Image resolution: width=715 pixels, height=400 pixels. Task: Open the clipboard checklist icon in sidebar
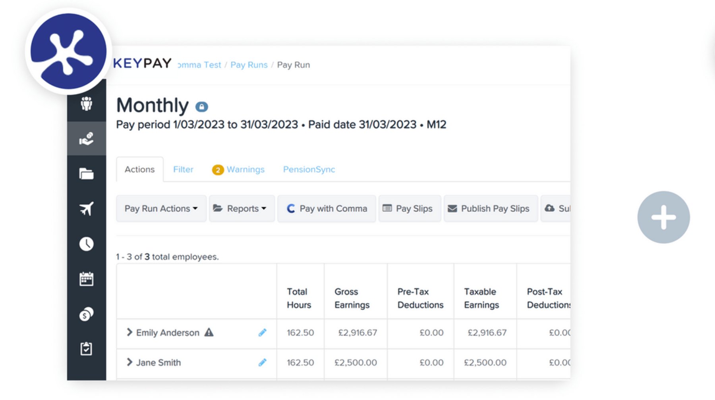(87, 349)
